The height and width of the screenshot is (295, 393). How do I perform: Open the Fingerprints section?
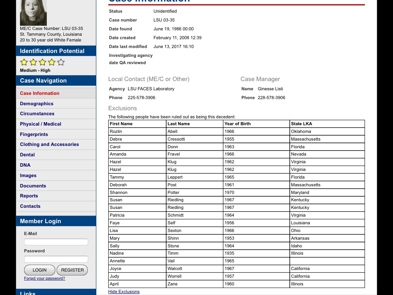[34, 134]
